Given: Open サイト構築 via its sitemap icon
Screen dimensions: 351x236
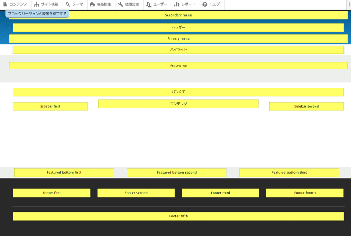Looking at the screenshot, I should coord(37,4).
